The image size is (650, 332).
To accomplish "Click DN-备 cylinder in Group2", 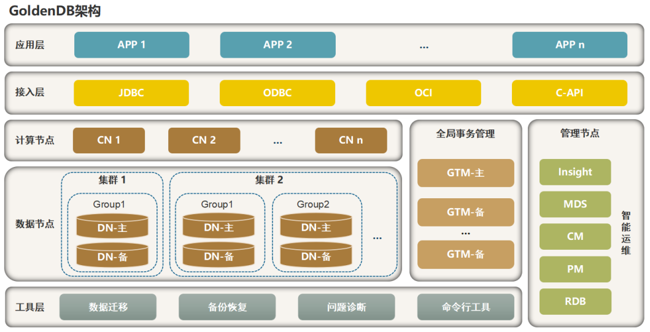I will [316, 255].
